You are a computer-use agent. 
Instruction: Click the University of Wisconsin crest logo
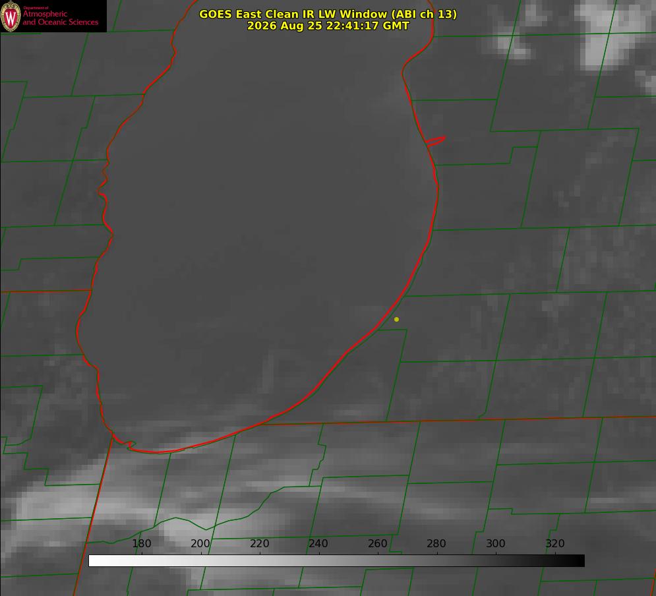[11, 16]
